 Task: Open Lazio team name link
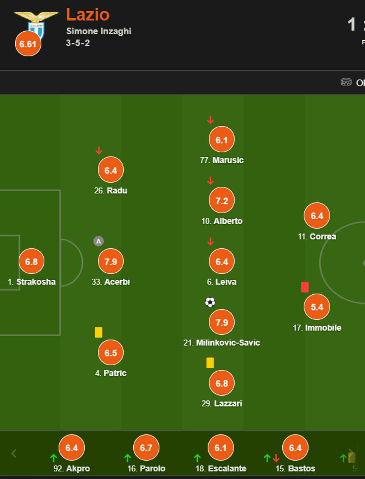[88, 15]
